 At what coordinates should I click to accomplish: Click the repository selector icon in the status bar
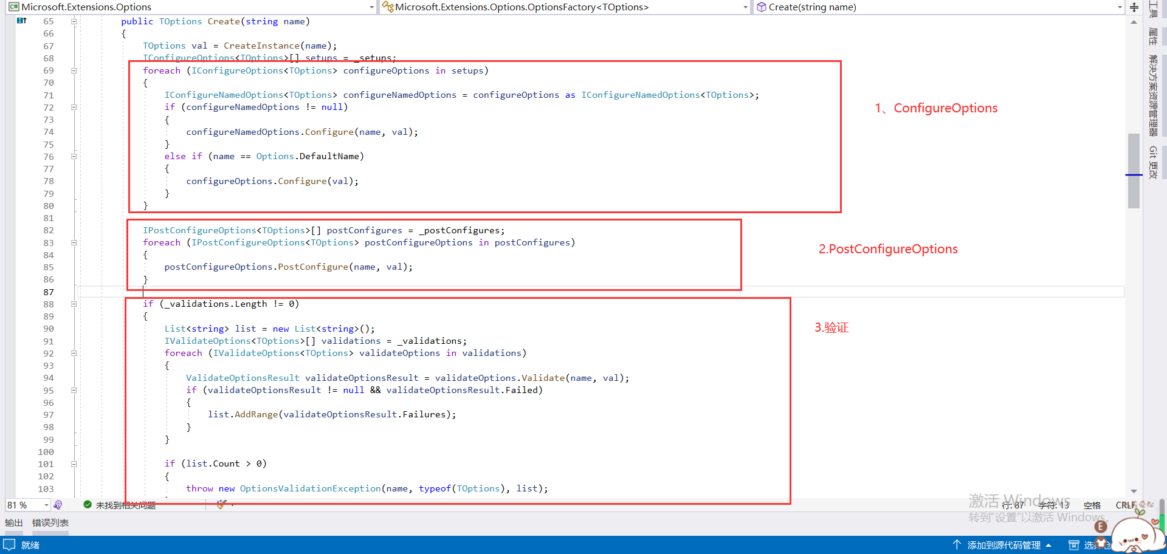1074,545
